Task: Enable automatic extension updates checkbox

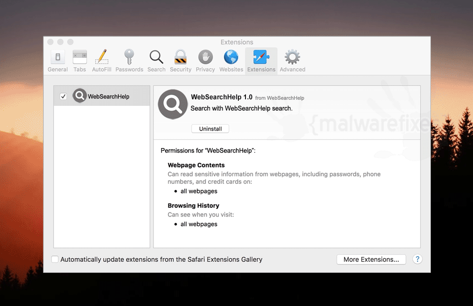Action: tap(55, 259)
